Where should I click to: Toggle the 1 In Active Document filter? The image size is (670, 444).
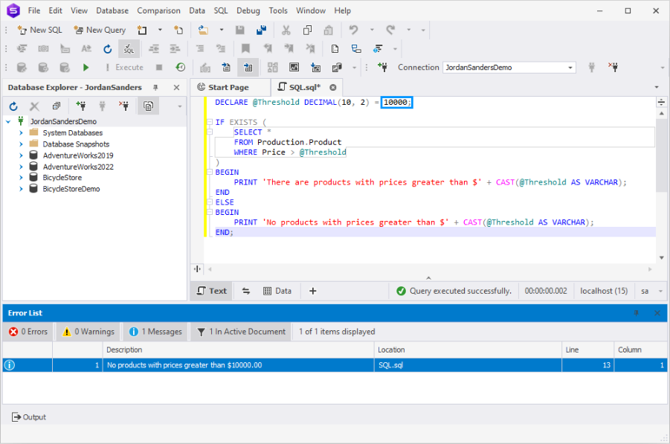[240, 332]
